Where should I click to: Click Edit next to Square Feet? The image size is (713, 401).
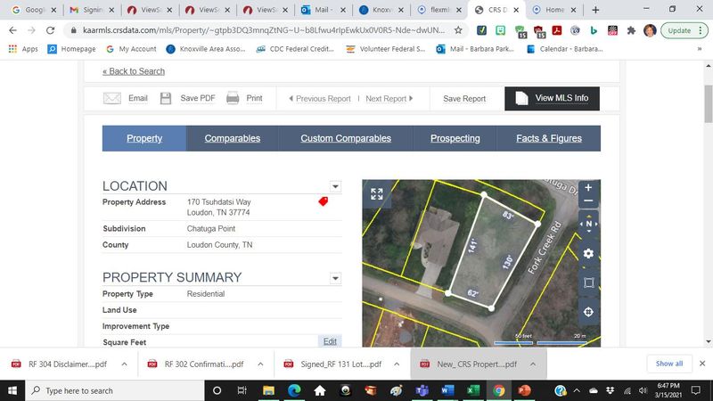pyautogui.click(x=330, y=341)
